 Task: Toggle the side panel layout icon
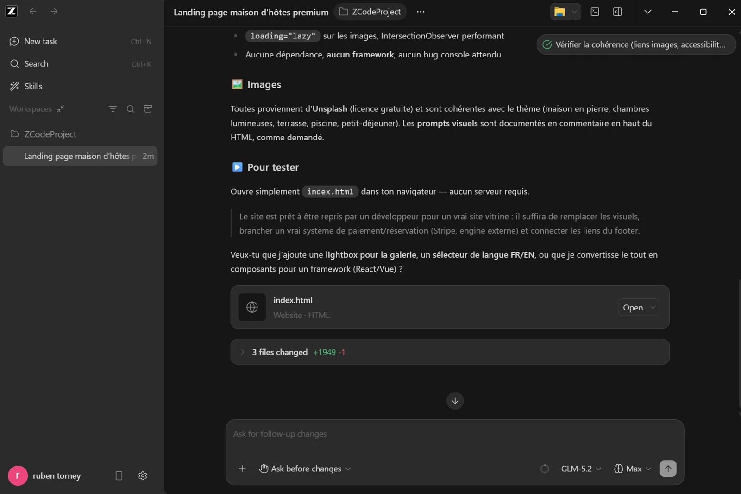(x=617, y=12)
